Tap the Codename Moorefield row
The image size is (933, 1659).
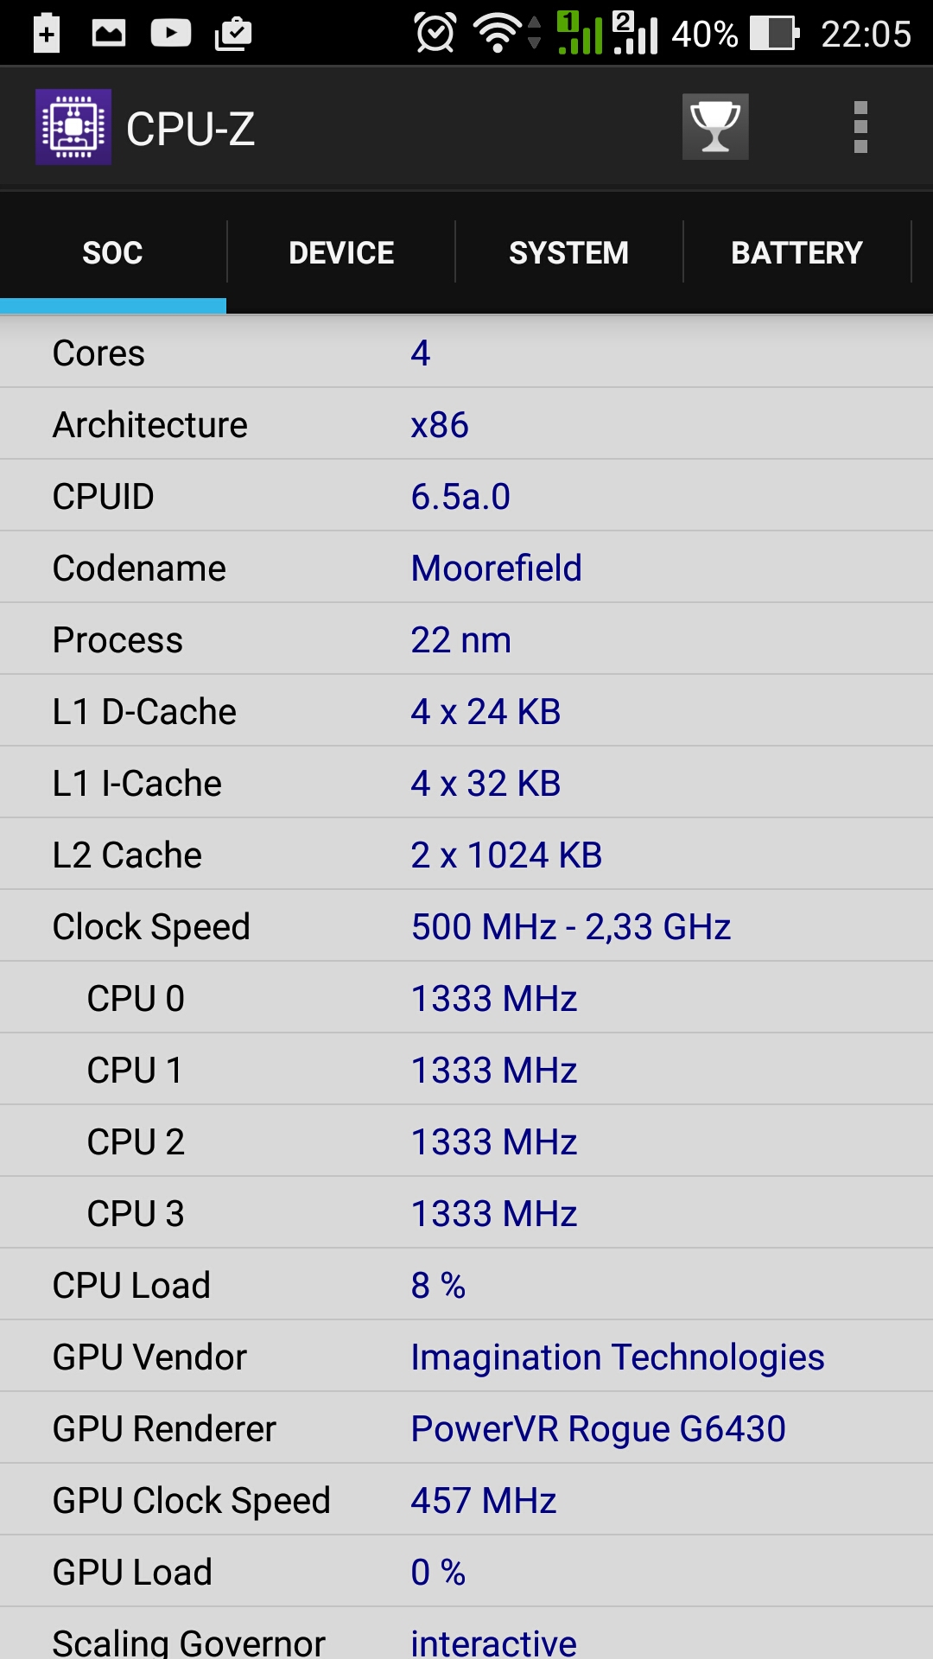466,568
